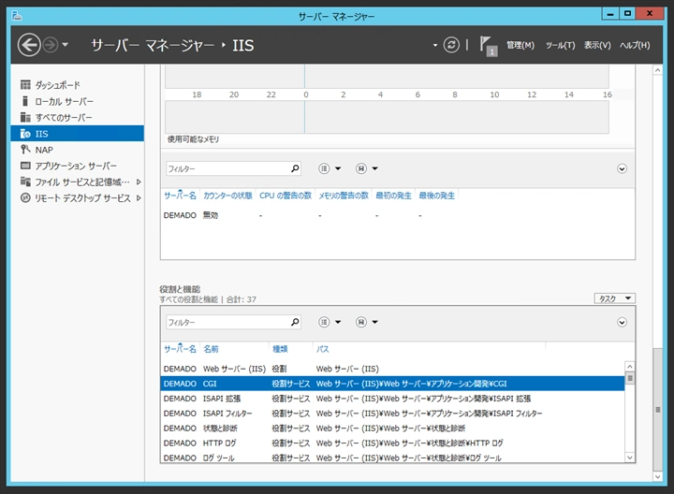Click the roles list scroll-up arrow
This screenshot has height=494, width=674.
(x=630, y=367)
